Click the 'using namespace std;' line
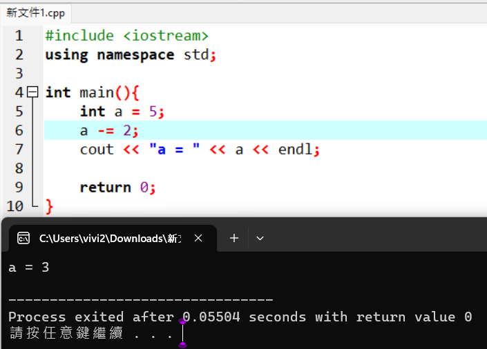Image resolution: width=487 pixels, height=349 pixels. coord(131,55)
